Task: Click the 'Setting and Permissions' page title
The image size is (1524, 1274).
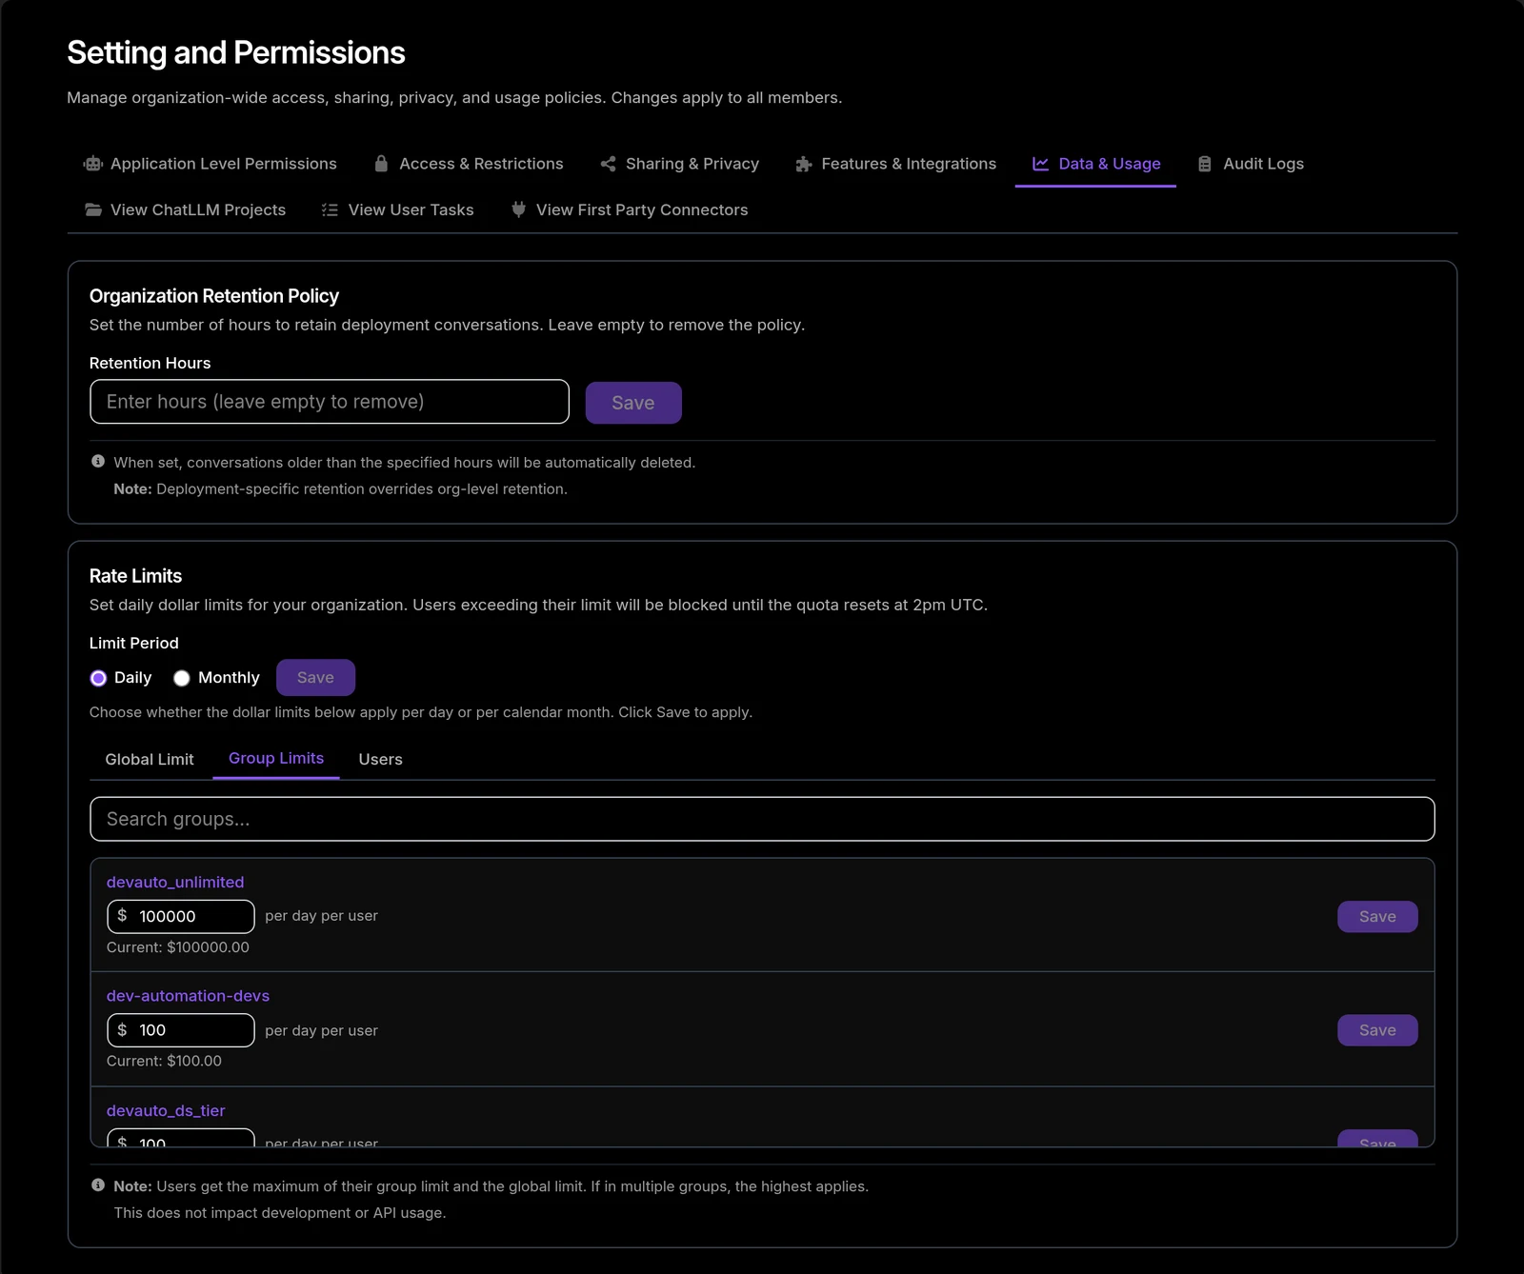Action: point(236,52)
